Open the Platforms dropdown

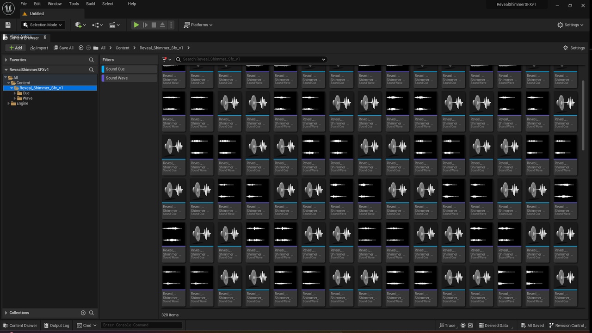[198, 25]
